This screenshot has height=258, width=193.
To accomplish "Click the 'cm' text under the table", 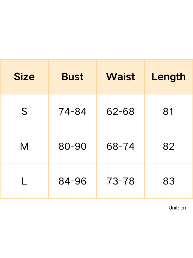I will pyautogui.click(x=184, y=208).
